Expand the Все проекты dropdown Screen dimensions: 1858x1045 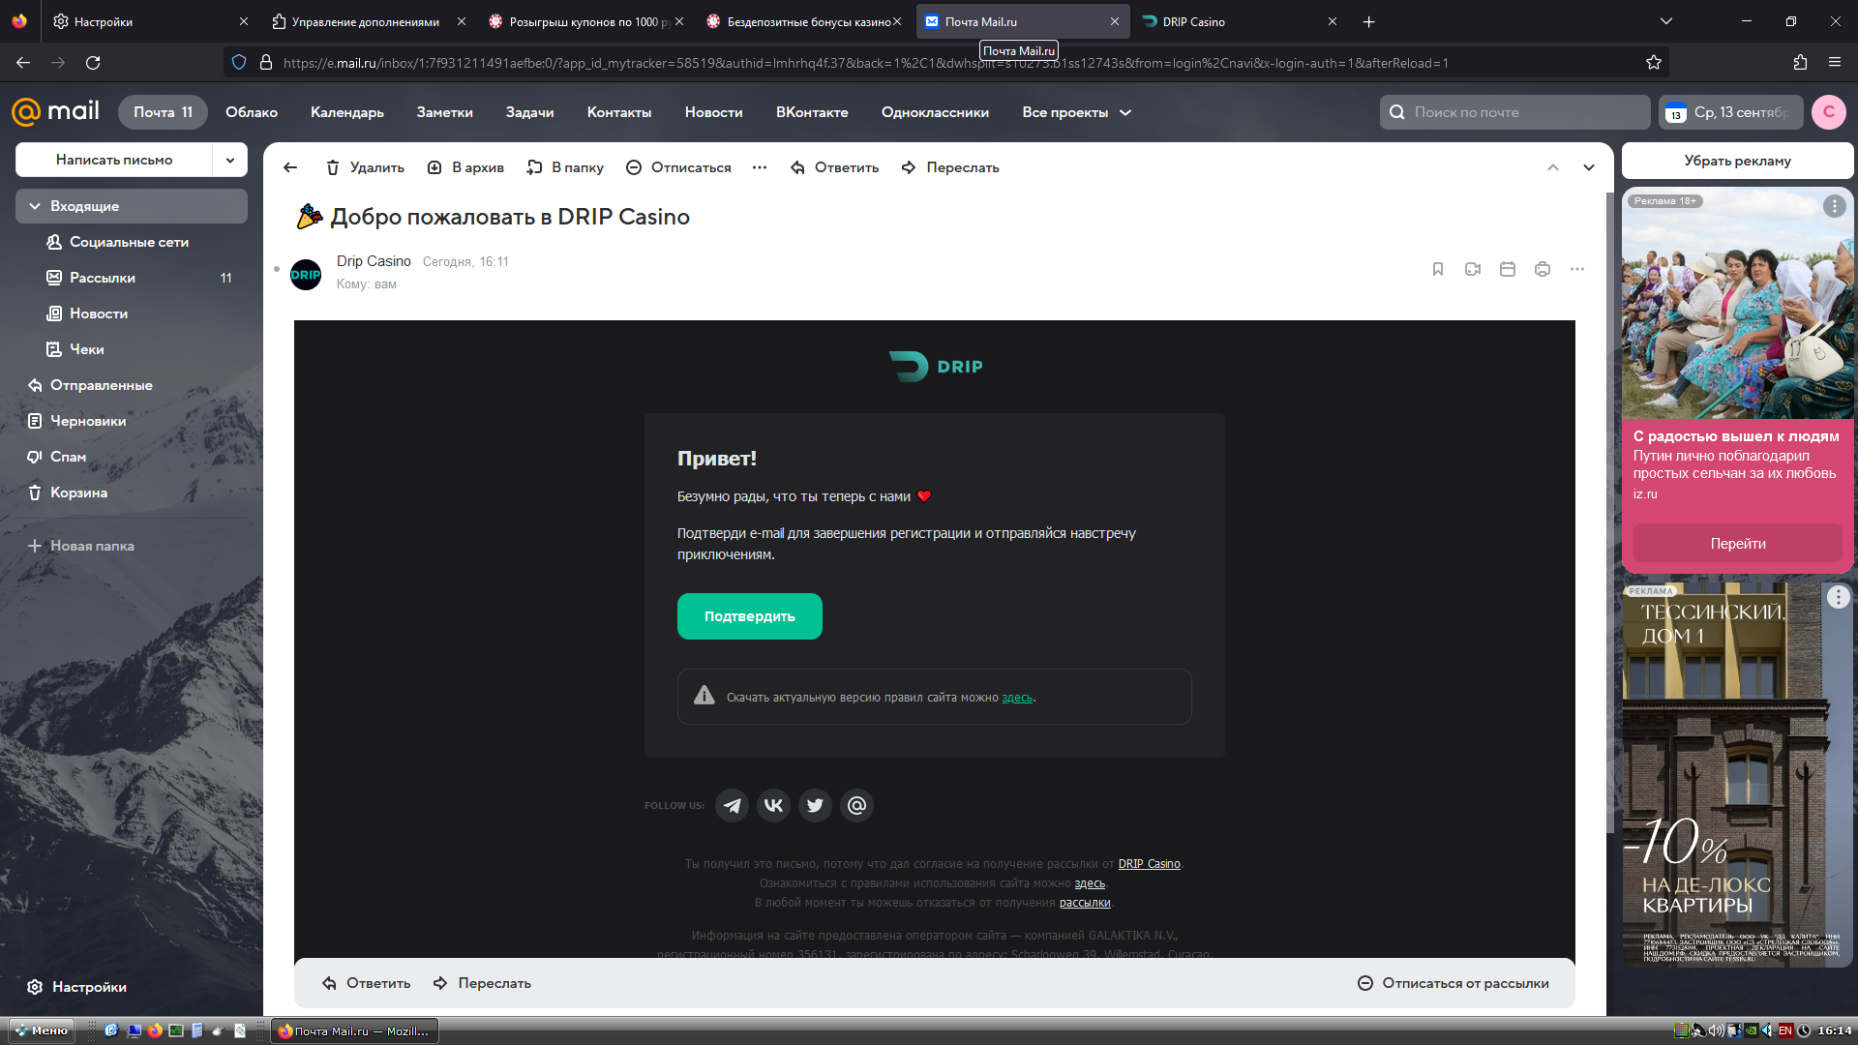pos(1076,112)
